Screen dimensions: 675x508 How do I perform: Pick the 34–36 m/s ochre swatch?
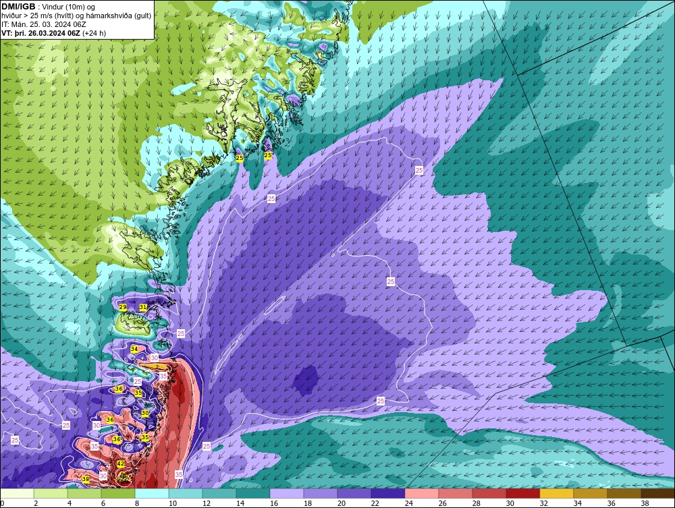tap(590, 493)
